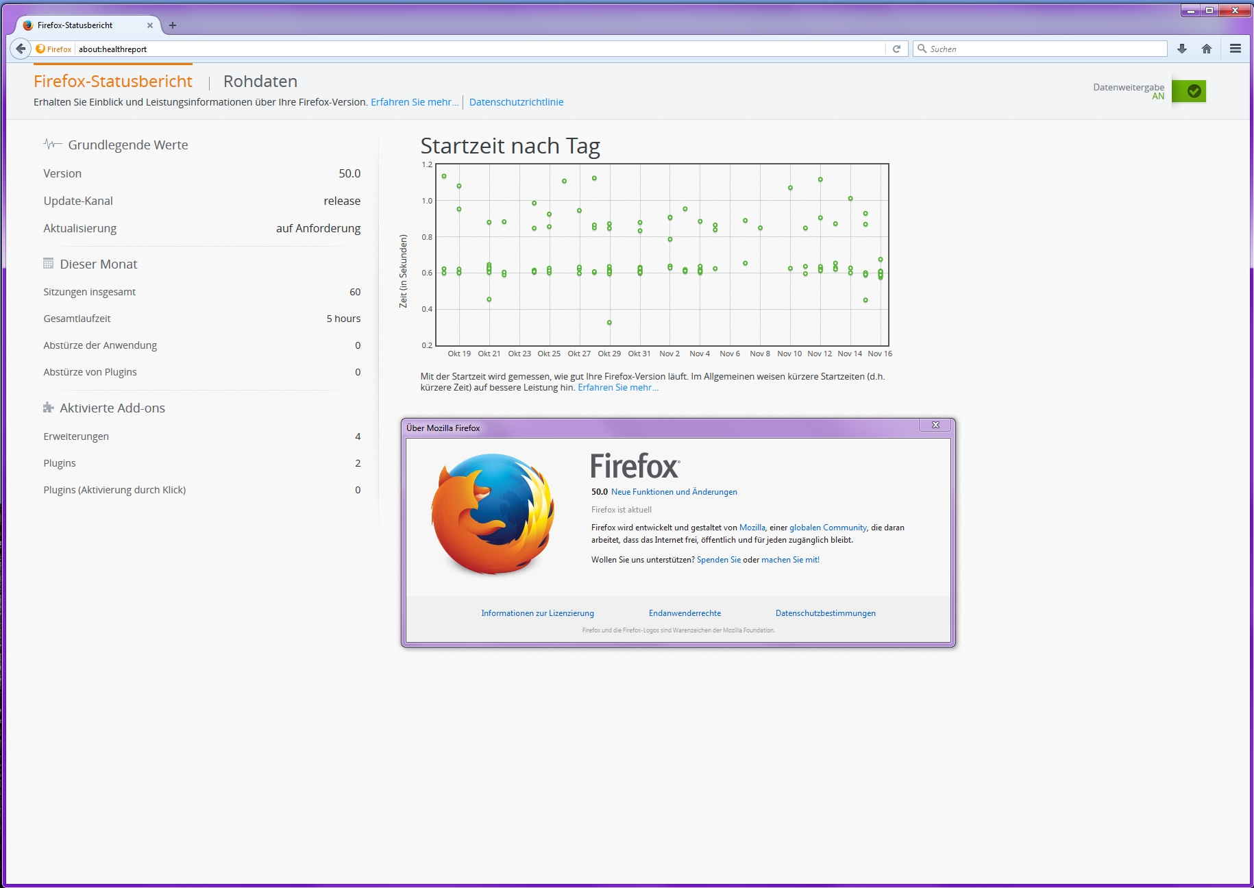
Task: Open Informationen zur Lizenzierung
Action: click(x=537, y=613)
